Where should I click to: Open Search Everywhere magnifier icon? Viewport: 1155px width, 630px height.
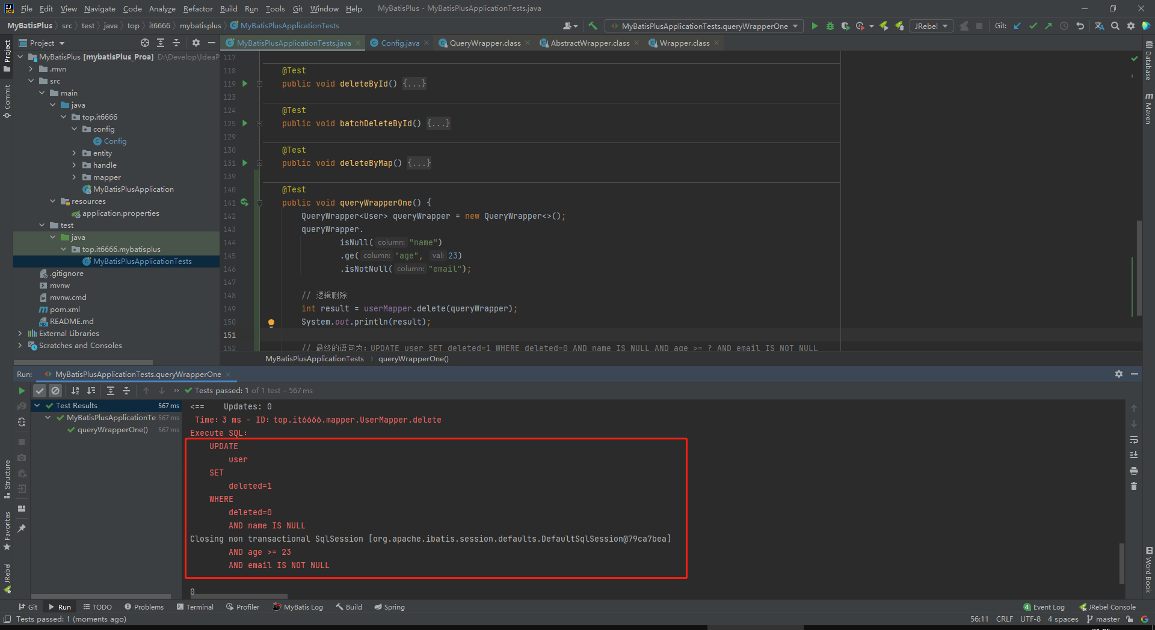coord(1115,26)
